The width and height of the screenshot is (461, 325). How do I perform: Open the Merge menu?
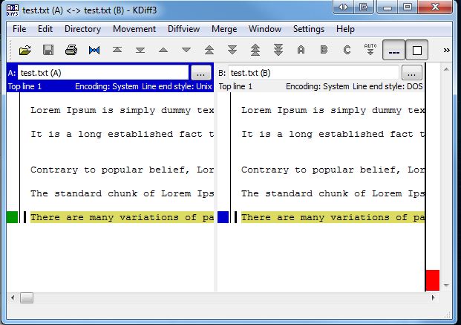point(224,29)
